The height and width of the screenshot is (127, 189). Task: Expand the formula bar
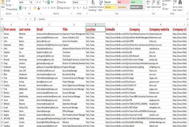[187, 19]
